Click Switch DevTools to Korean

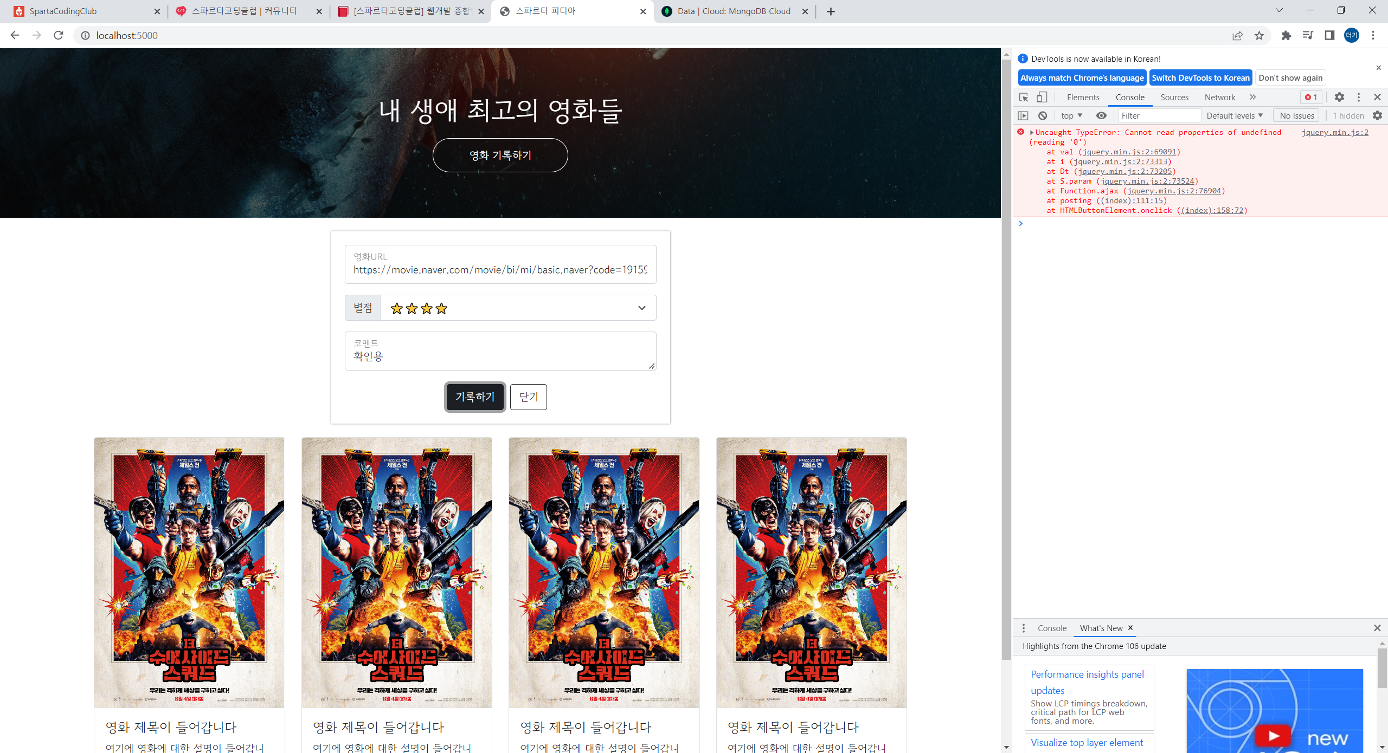(1200, 77)
